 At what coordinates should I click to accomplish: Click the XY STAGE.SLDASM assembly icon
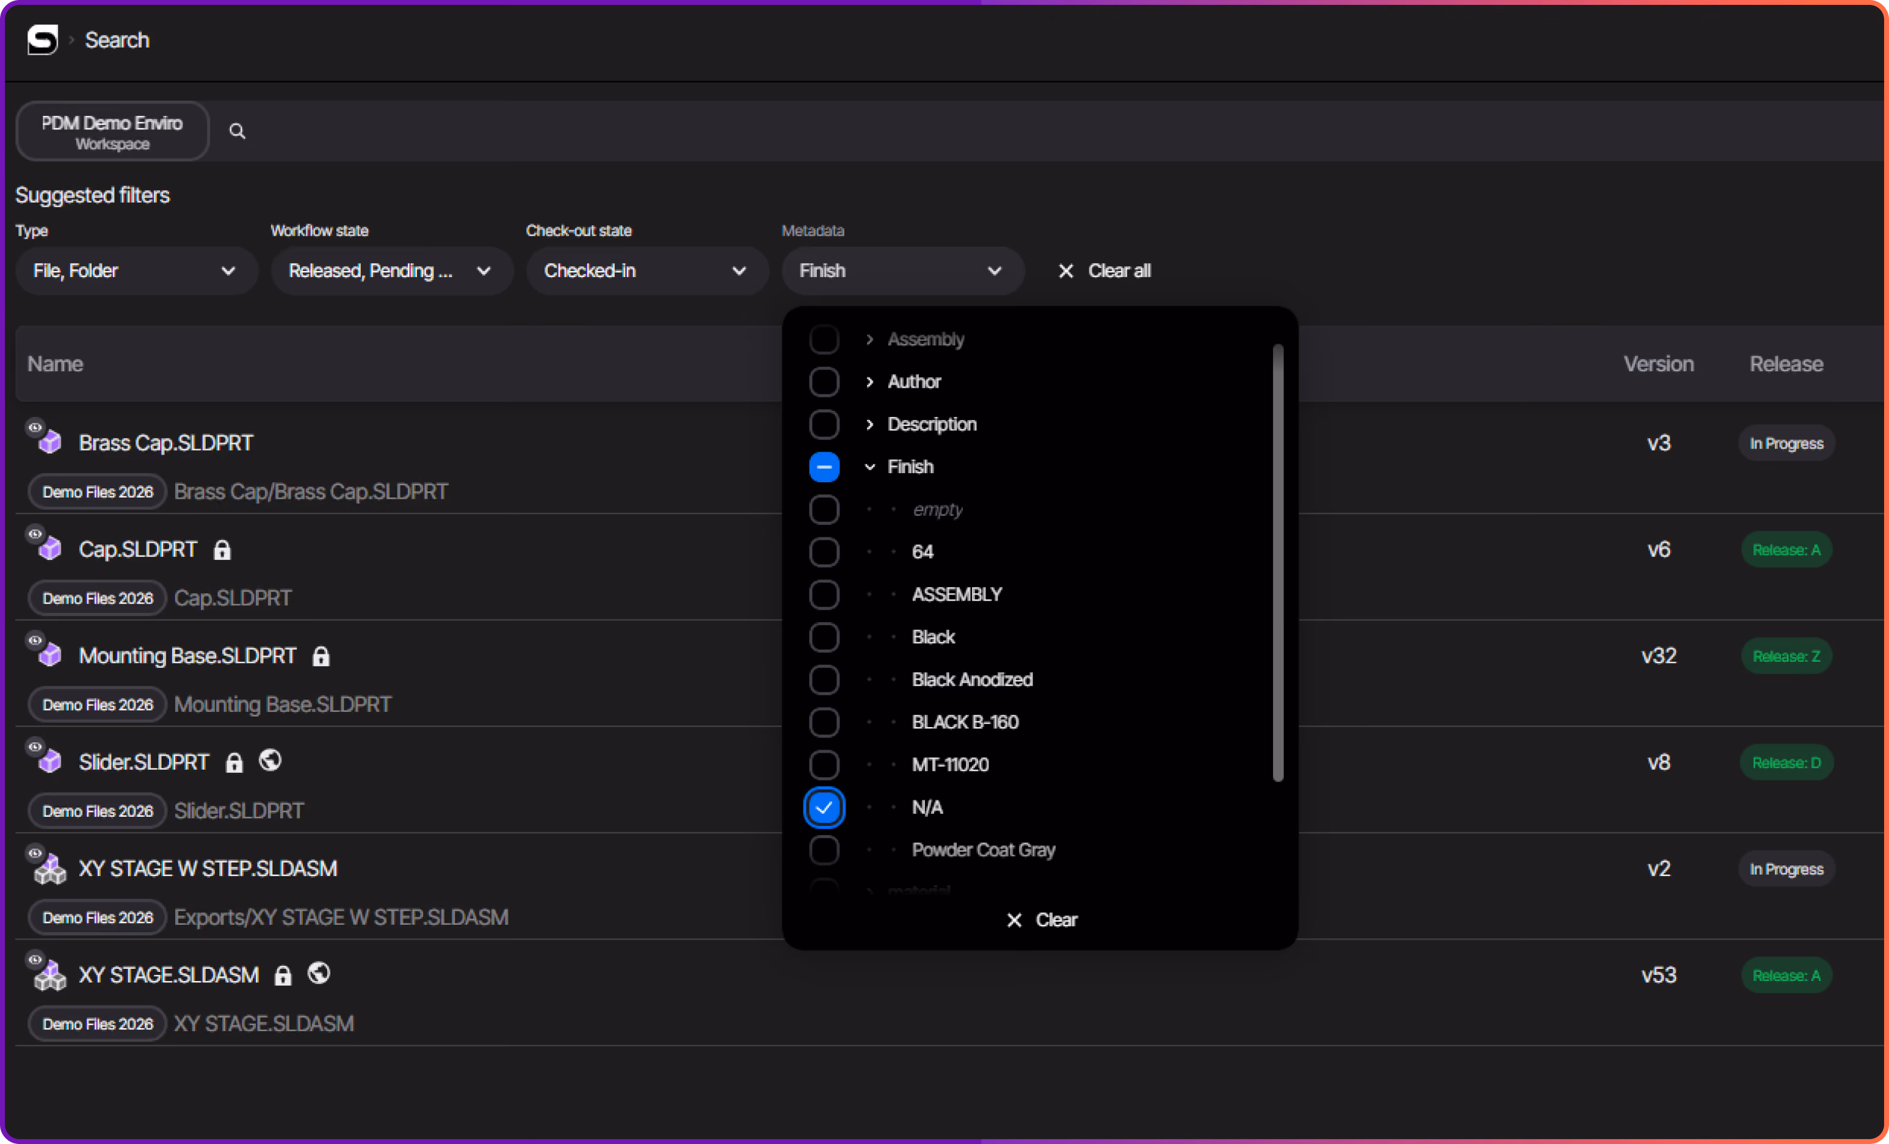51,976
